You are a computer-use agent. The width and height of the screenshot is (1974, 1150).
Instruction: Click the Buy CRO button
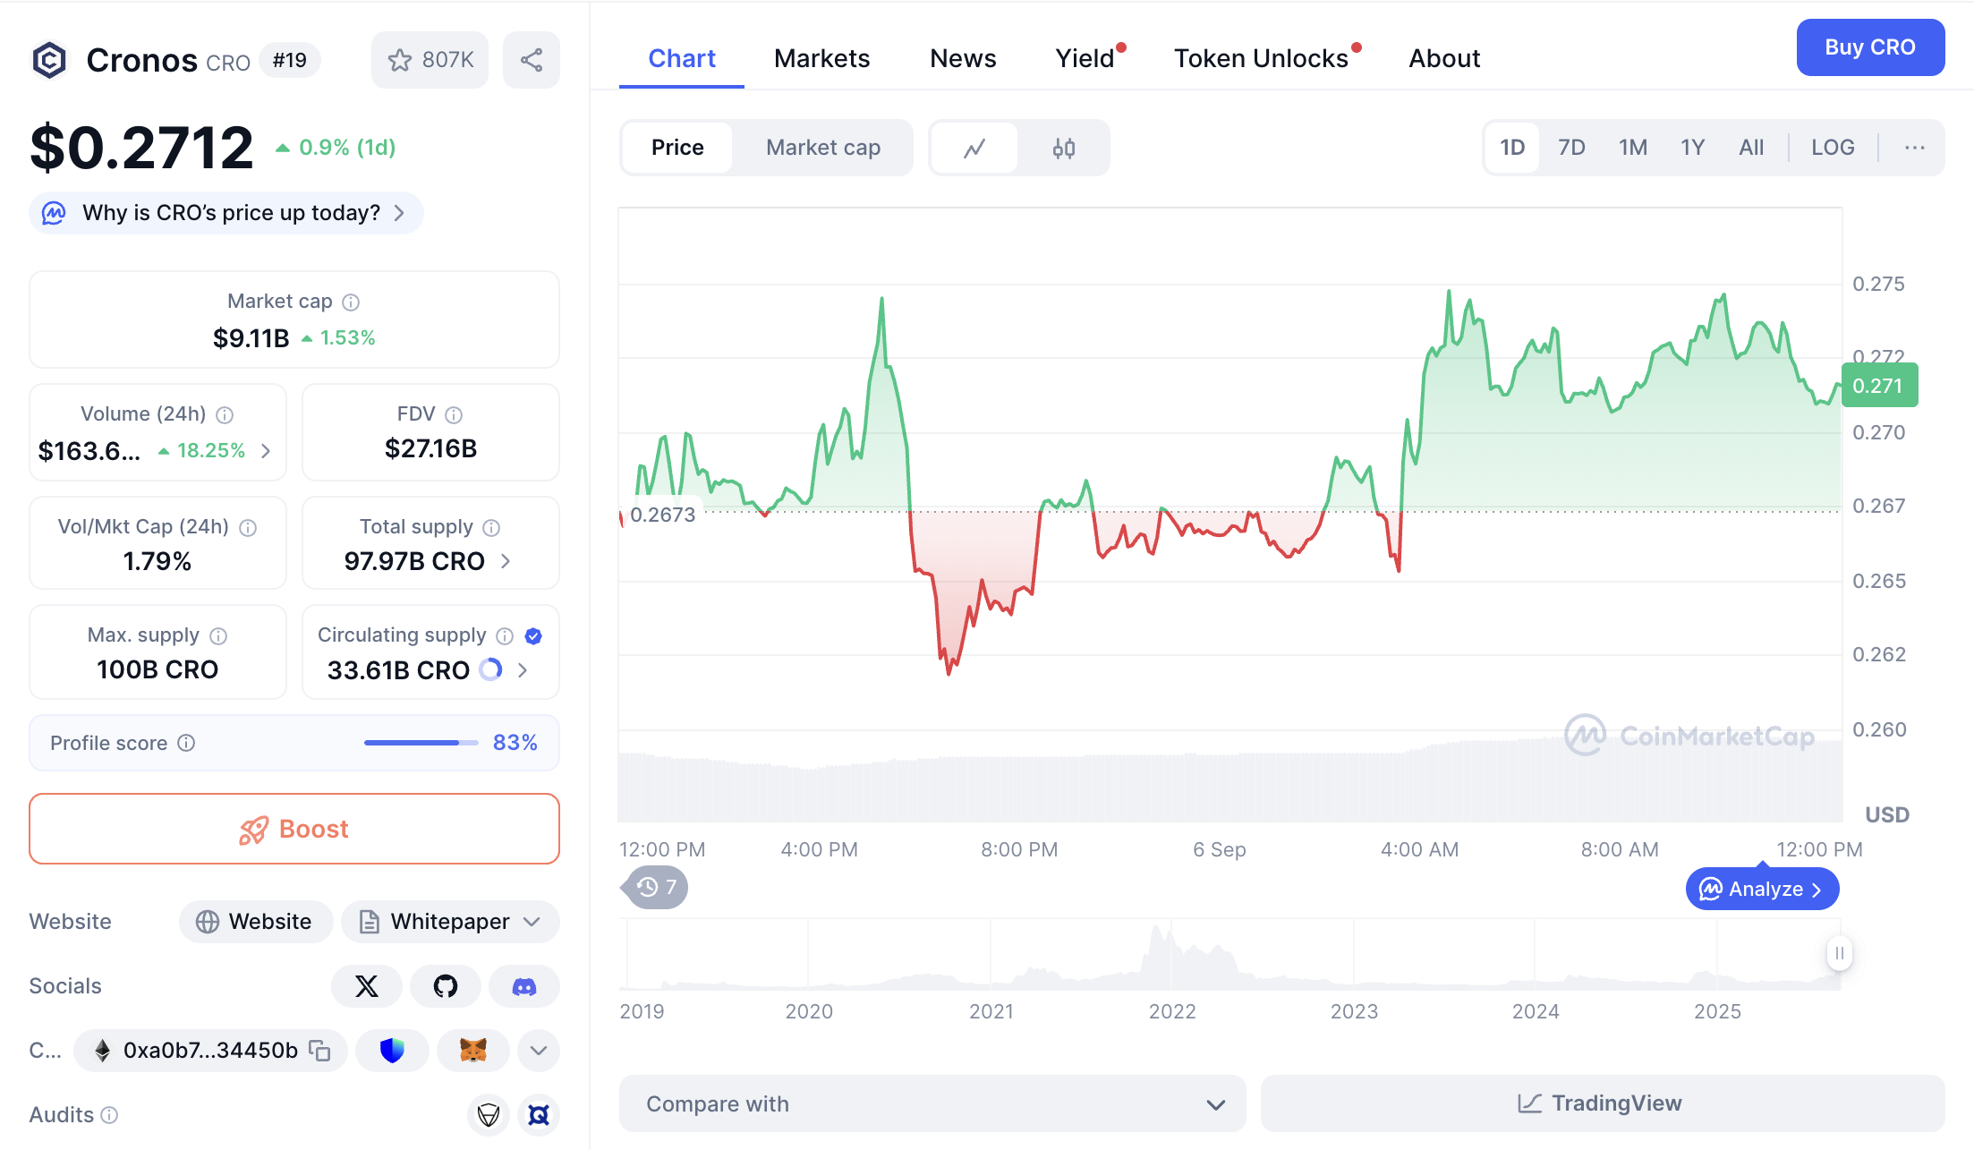(x=1870, y=47)
